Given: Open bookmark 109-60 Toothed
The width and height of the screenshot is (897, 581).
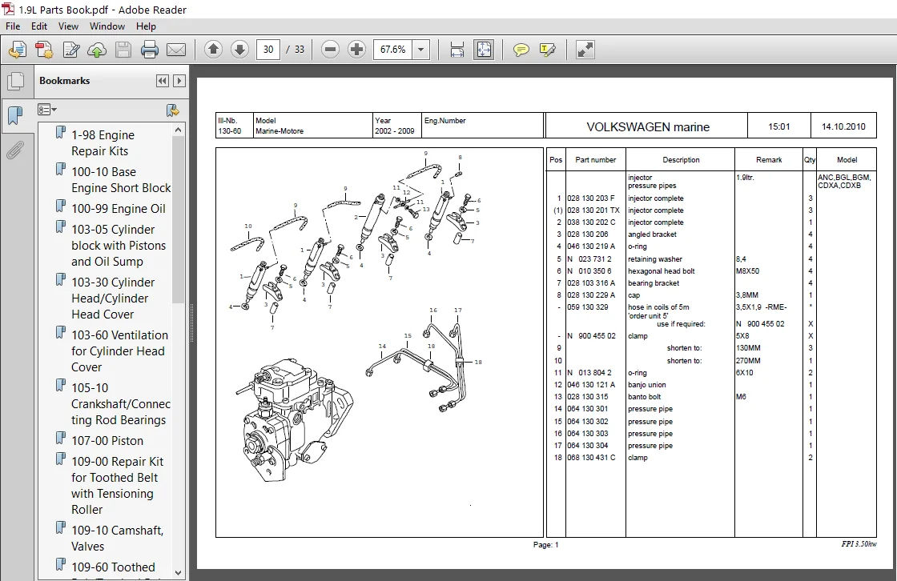Looking at the screenshot, I should (x=113, y=567).
